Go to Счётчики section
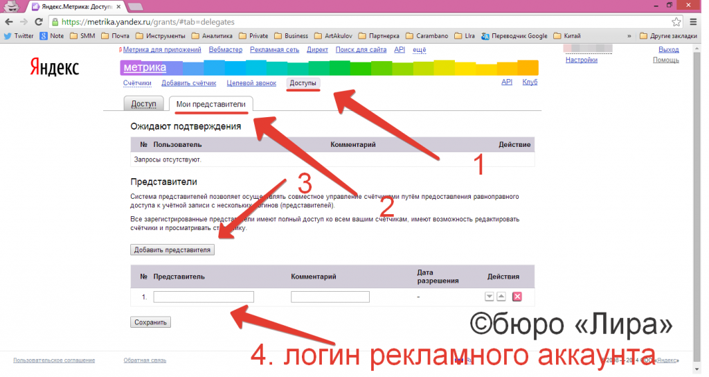Screen dimensions: 709x377 point(137,83)
